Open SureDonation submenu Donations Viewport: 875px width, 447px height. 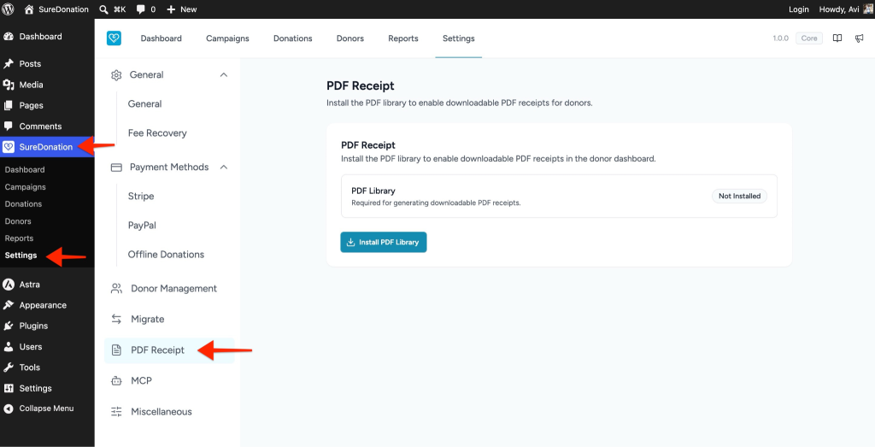[x=23, y=204]
